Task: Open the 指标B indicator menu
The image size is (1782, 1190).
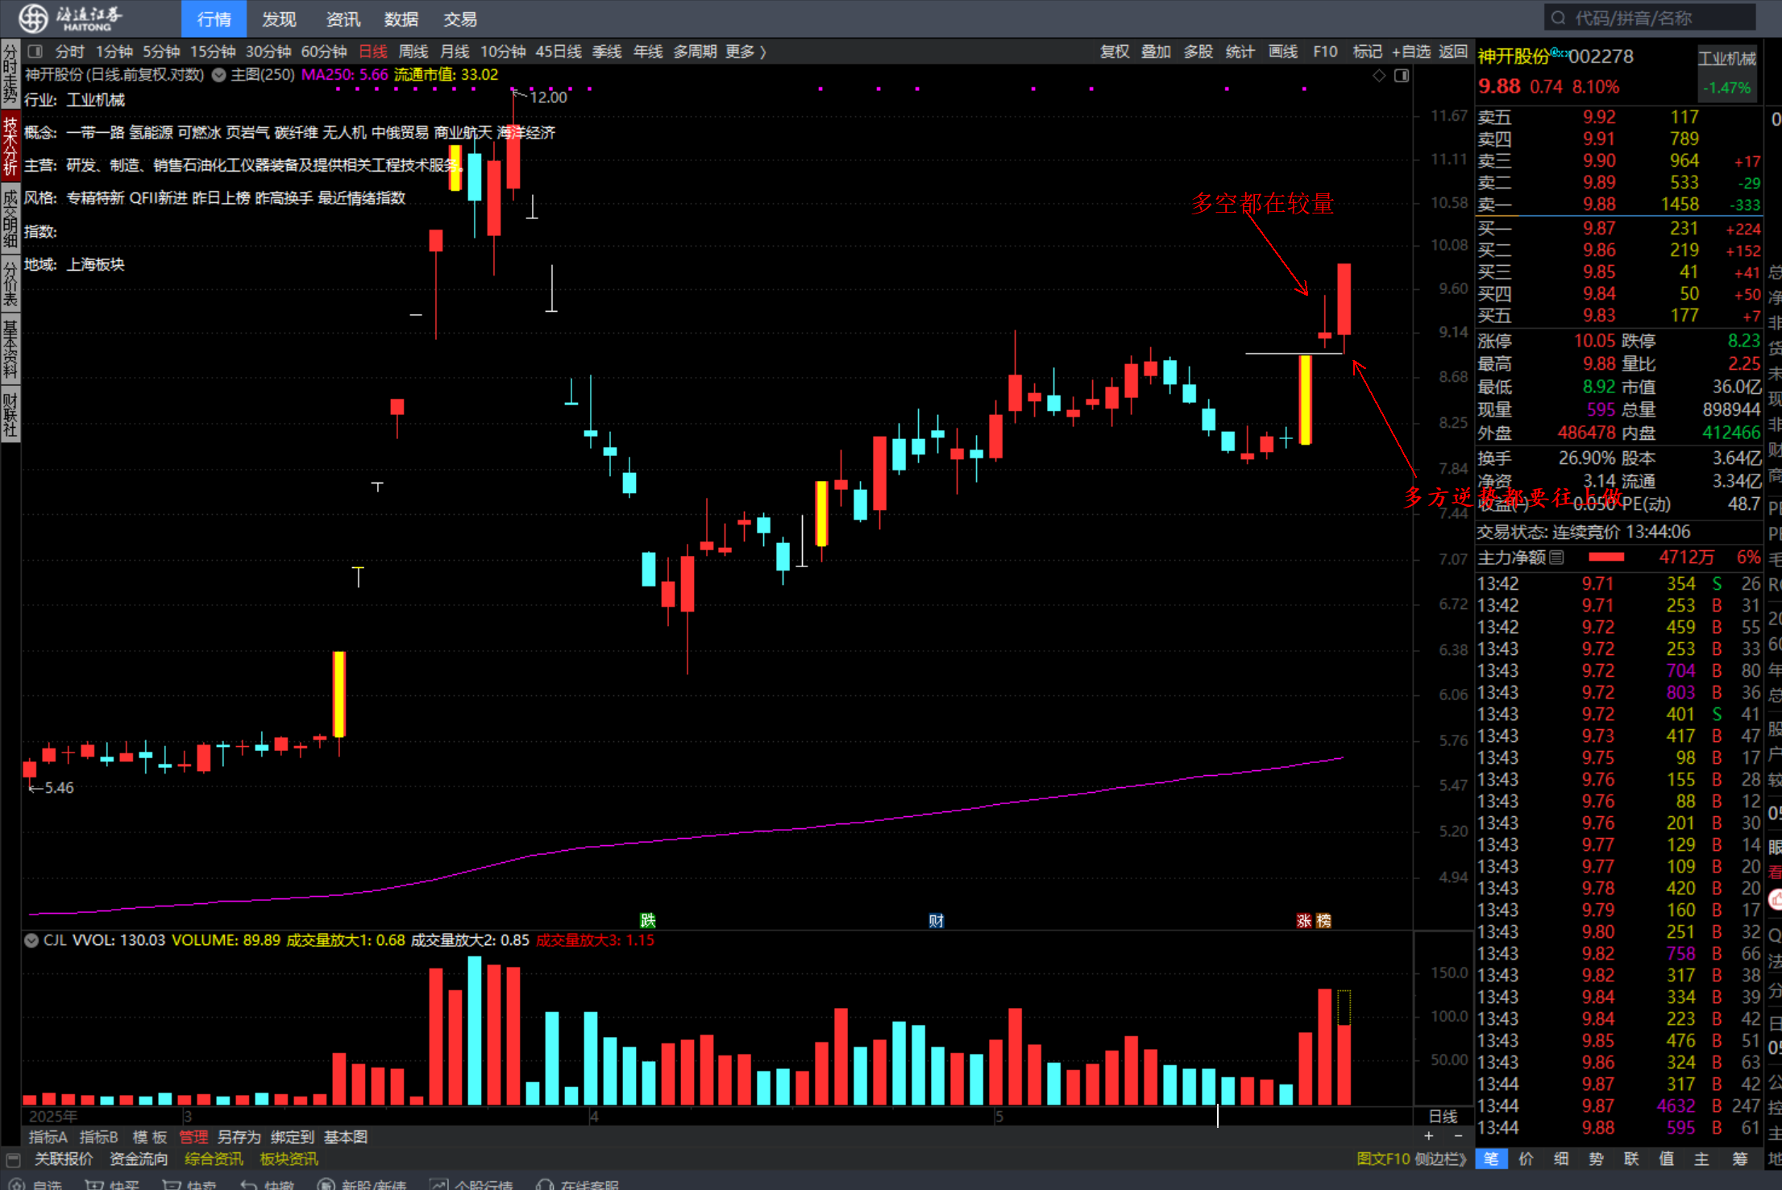Action: 99,1137
